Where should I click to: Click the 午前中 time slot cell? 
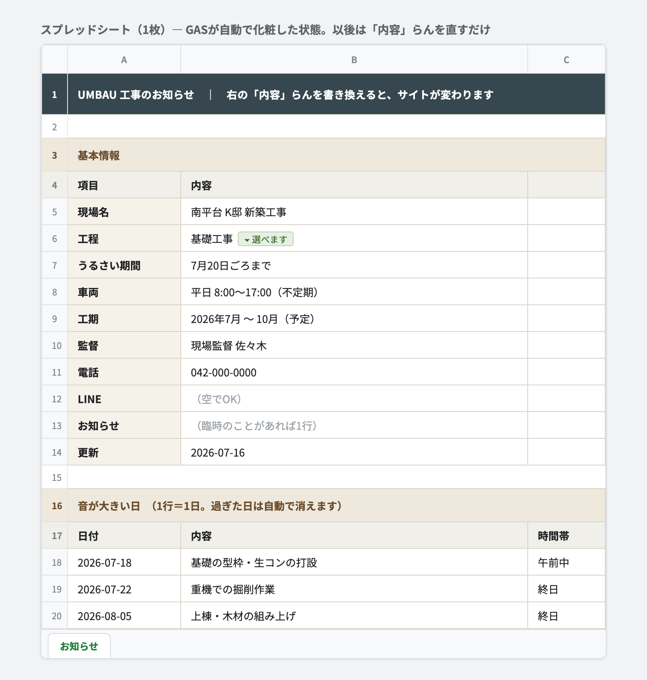(x=566, y=562)
